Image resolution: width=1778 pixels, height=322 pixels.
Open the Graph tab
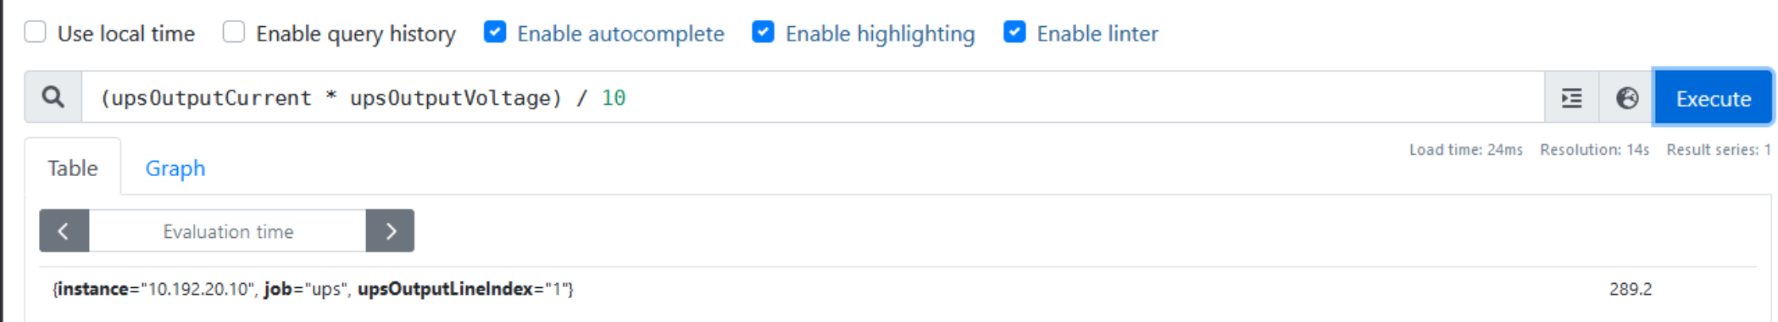pos(175,168)
